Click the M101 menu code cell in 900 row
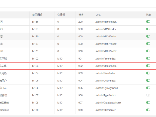Viewport: 156px width, 117px height. [35, 51]
